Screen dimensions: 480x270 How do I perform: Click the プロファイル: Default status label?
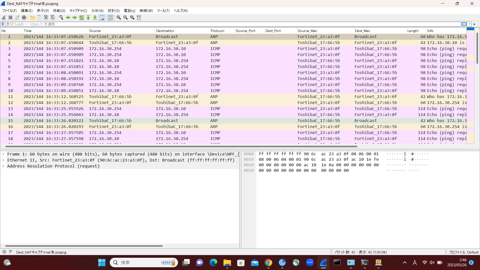(463, 252)
